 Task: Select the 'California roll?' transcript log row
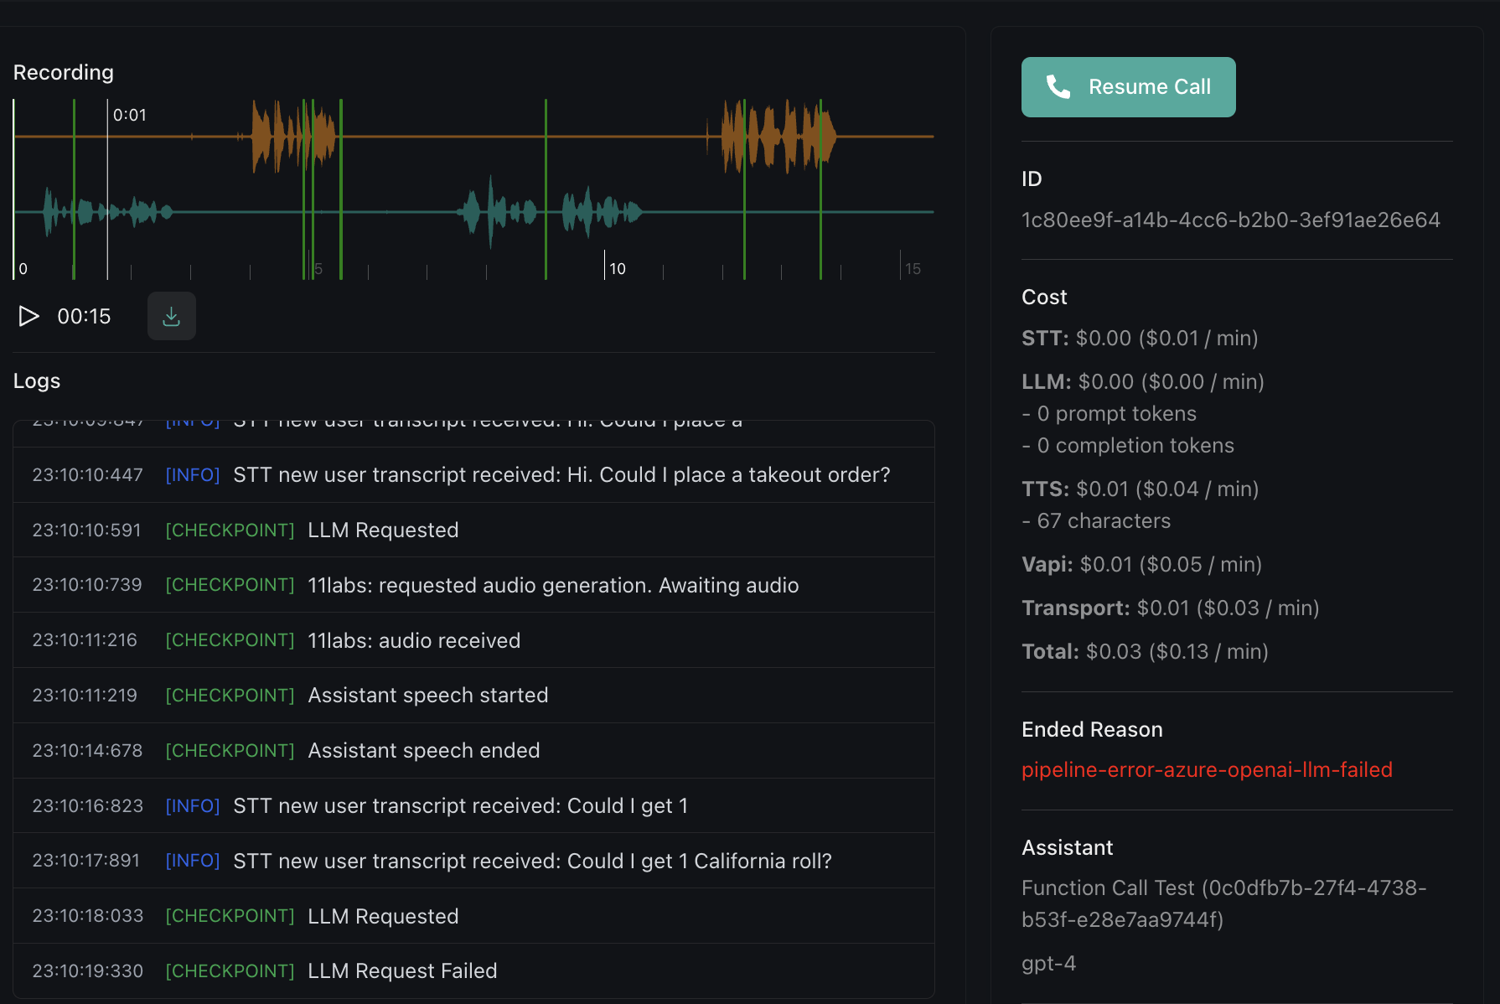coord(532,861)
